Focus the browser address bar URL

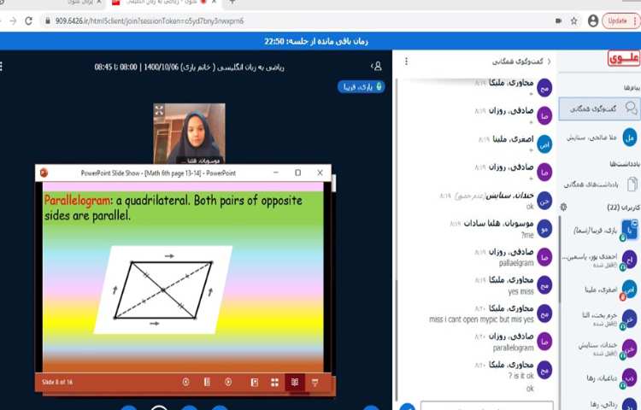[150, 20]
